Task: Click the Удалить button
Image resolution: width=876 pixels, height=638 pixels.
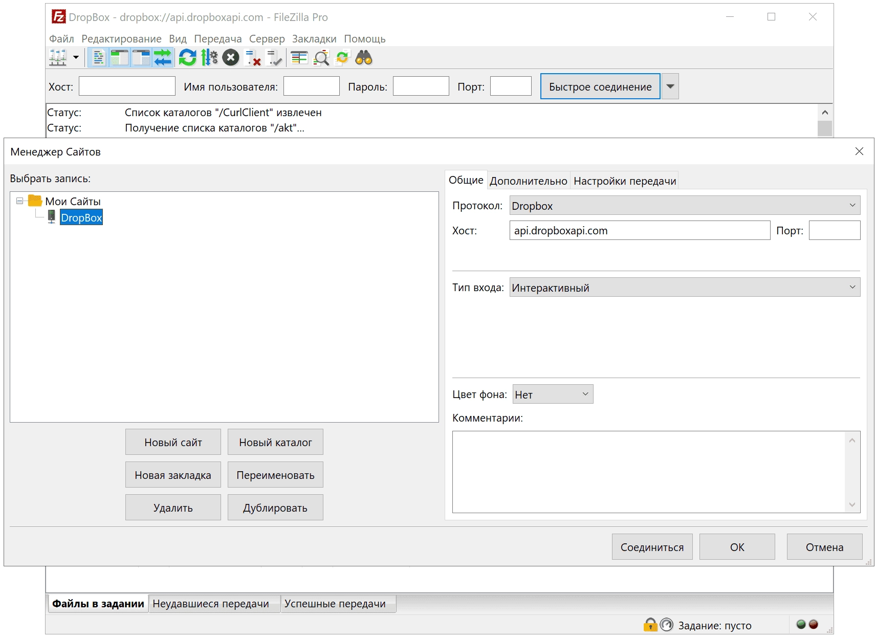Action: point(173,508)
